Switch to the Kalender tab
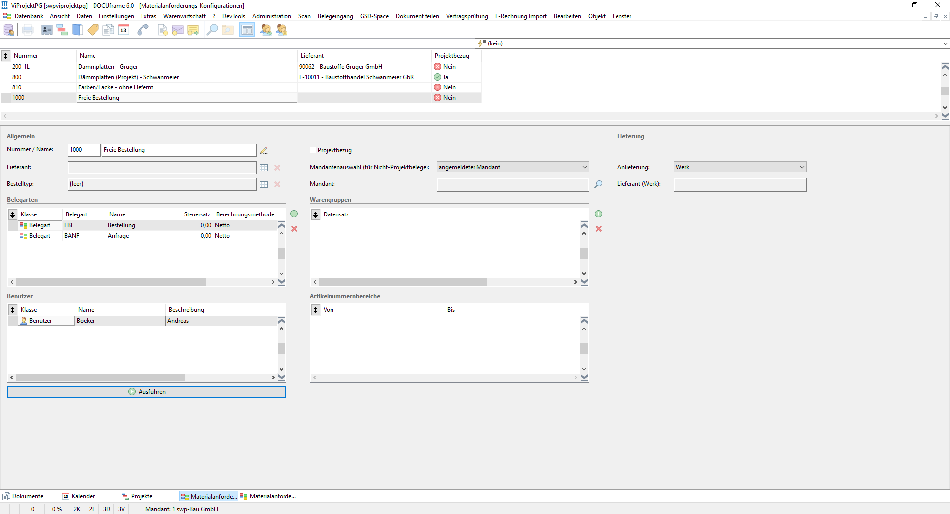Viewport: 950px width, 514px height. [79, 496]
